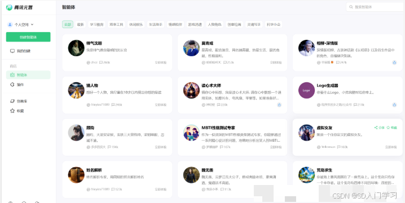The image size is (405, 203).
Task: Click the comment count icon on 猜人物 card
Action: point(113,105)
